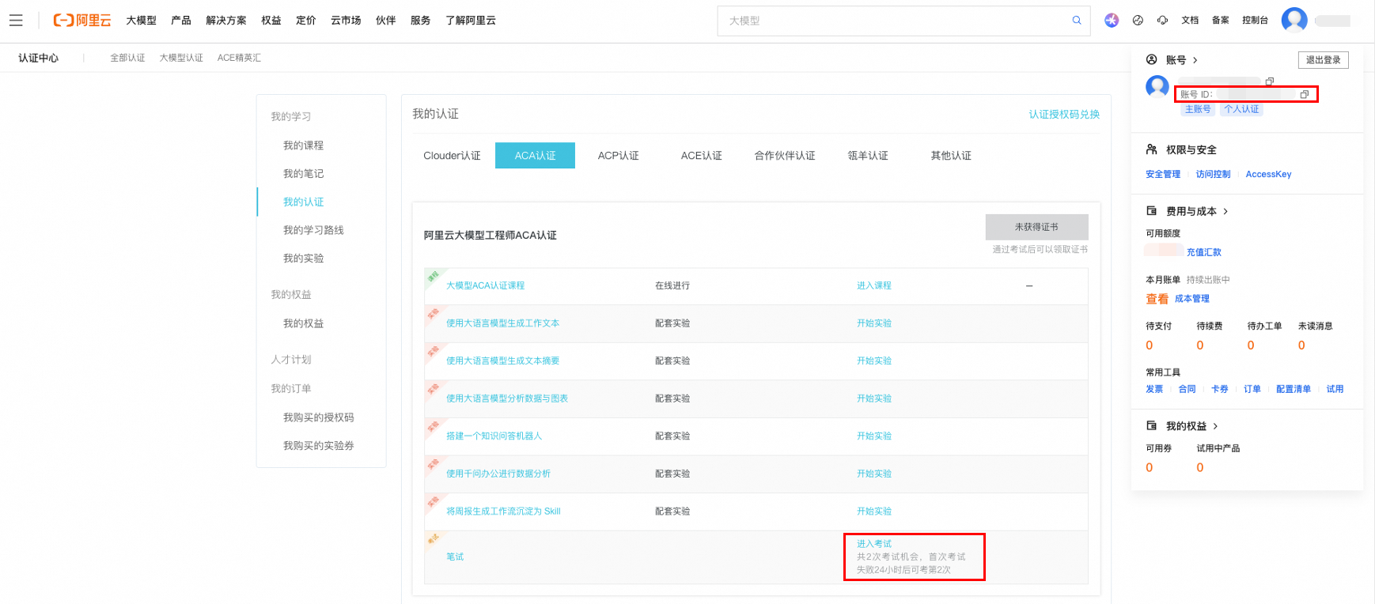Select the ACE认证 tab
The image size is (1375, 604).
click(702, 156)
